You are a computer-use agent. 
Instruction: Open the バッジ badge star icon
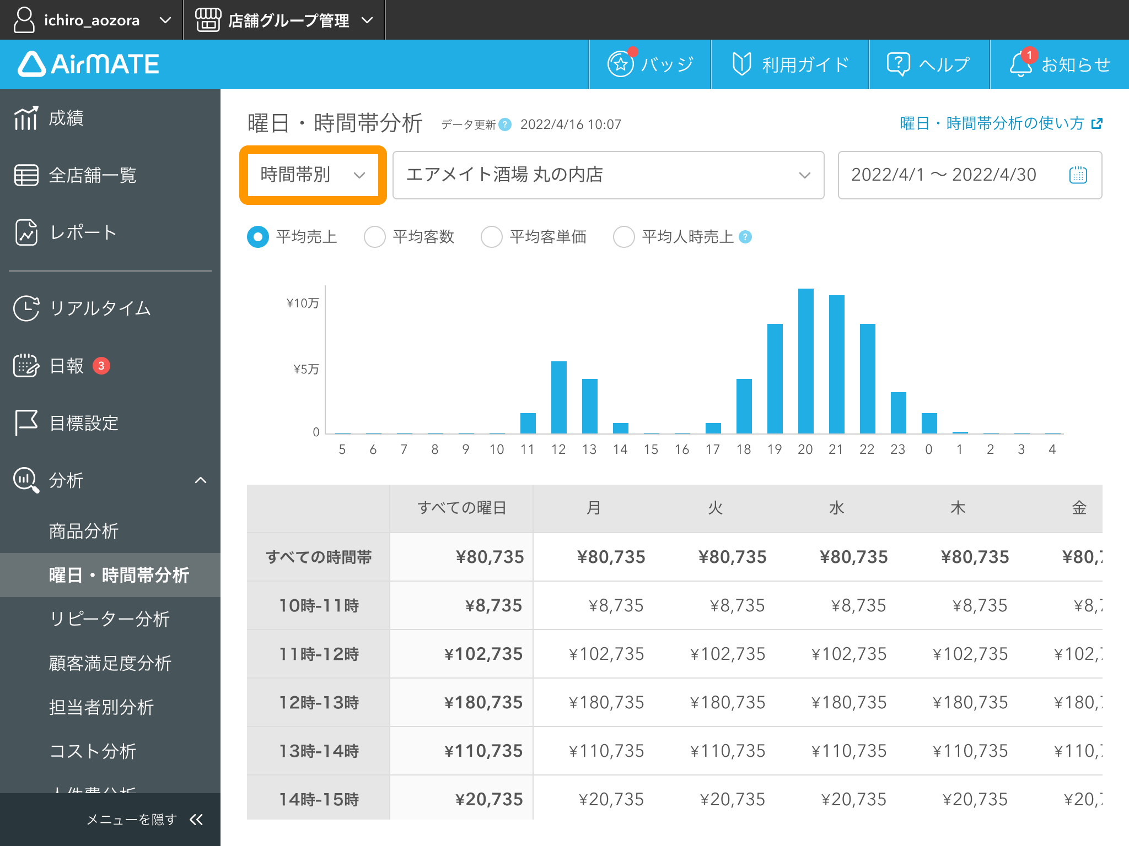[621, 64]
